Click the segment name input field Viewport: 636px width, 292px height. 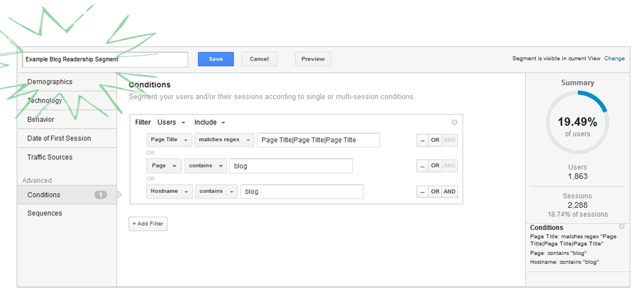tap(105, 60)
